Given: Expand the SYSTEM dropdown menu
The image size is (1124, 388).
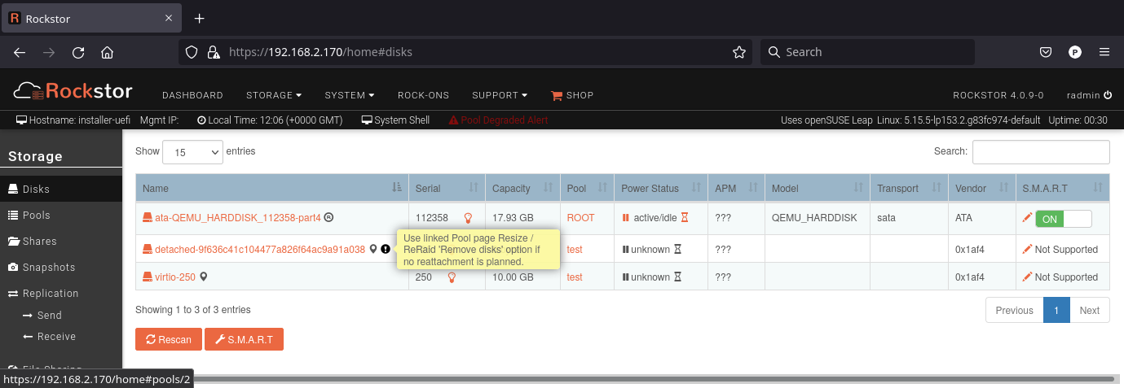Looking at the screenshot, I should pyautogui.click(x=349, y=95).
